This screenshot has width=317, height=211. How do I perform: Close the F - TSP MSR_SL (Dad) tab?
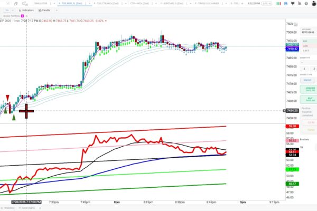[89, 4]
